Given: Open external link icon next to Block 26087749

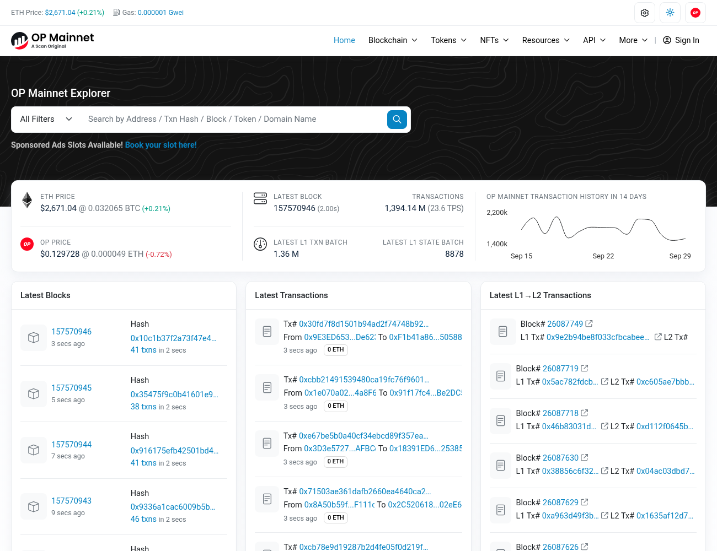Looking at the screenshot, I should (x=589, y=323).
